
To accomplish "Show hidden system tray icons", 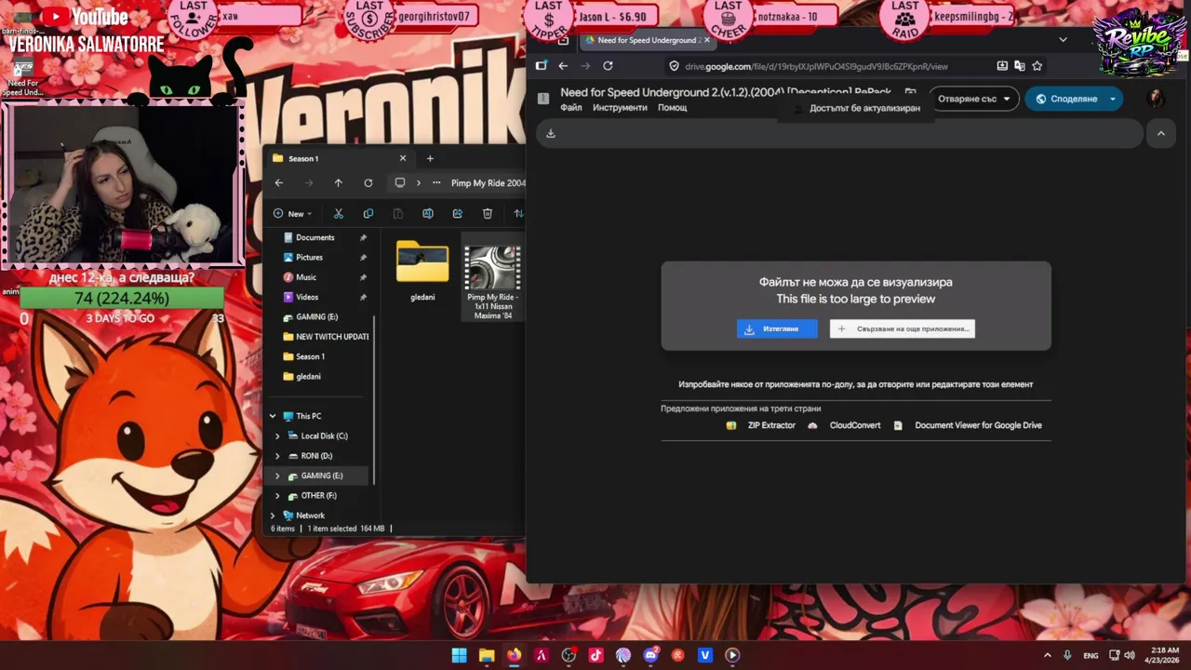I will tap(1047, 655).
